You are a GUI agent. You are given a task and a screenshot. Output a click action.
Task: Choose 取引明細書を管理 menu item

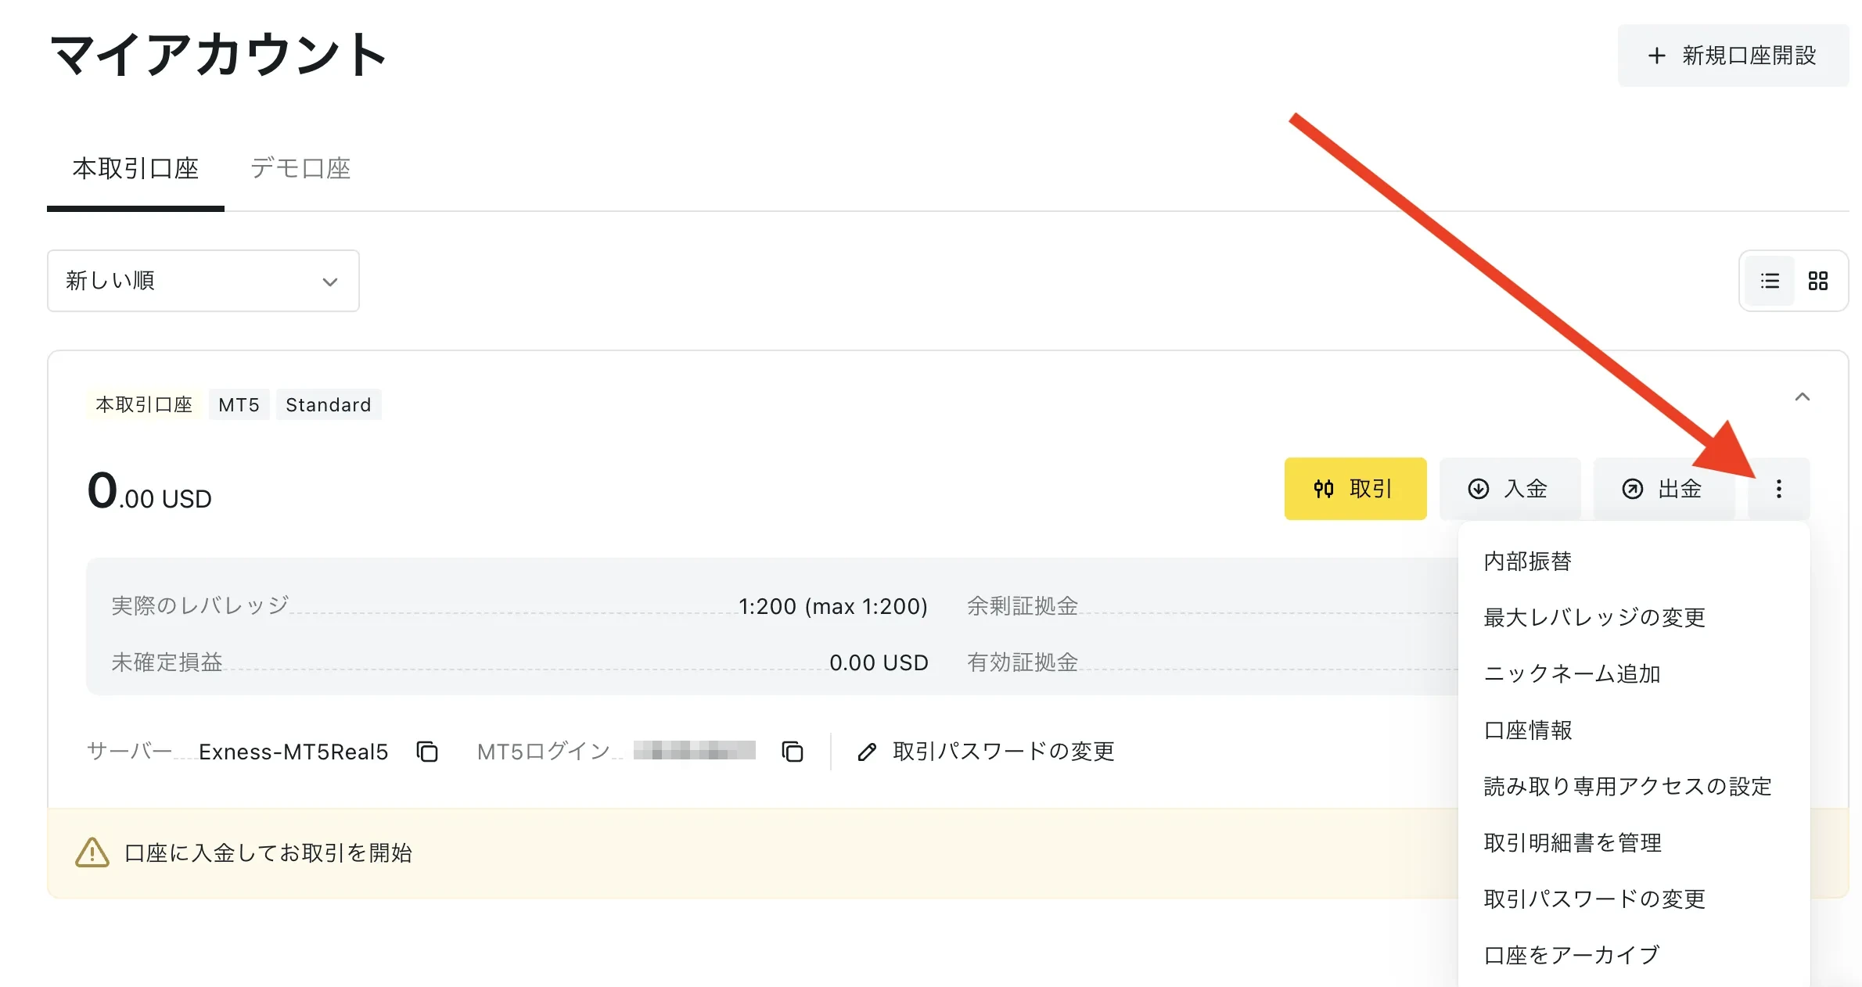pos(1634,843)
